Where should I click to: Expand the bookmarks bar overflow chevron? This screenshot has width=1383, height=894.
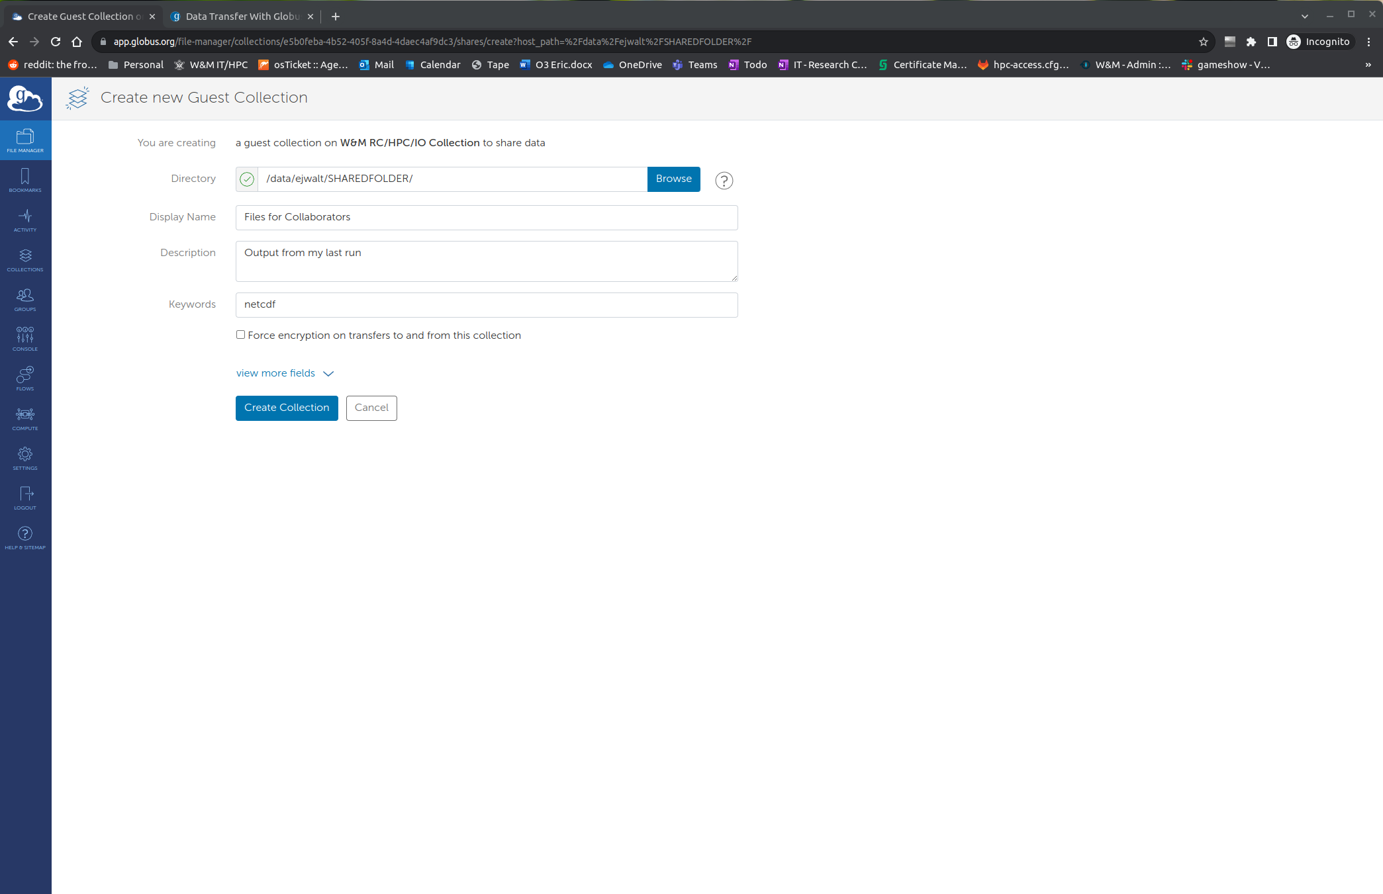point(1368,65)
